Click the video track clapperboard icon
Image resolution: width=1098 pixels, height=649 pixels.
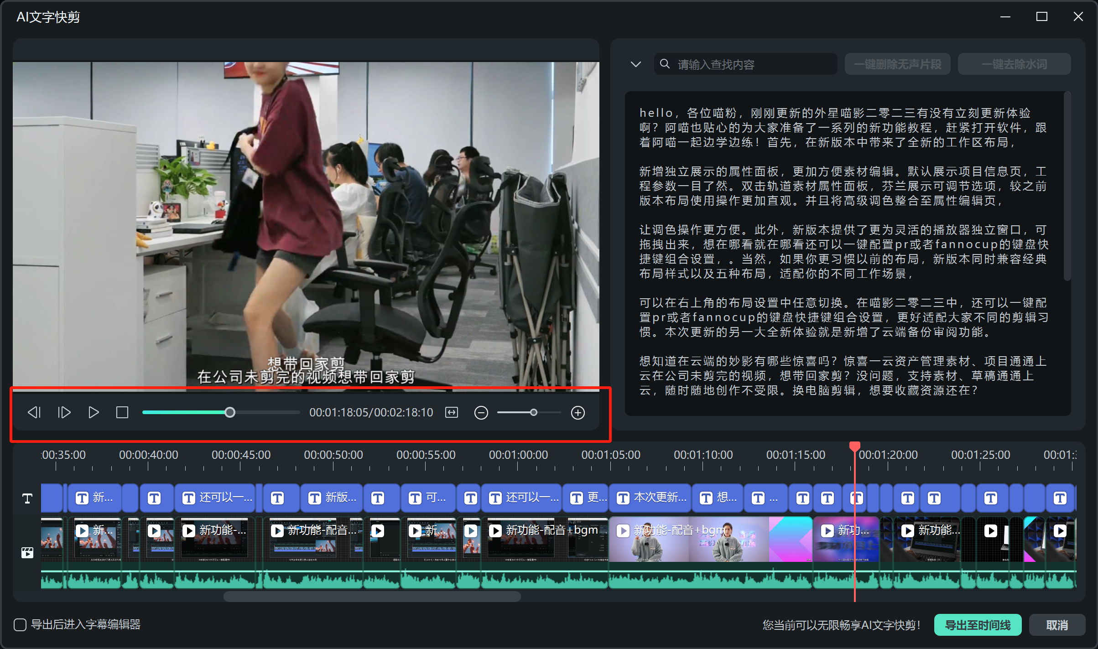point(27,553)
